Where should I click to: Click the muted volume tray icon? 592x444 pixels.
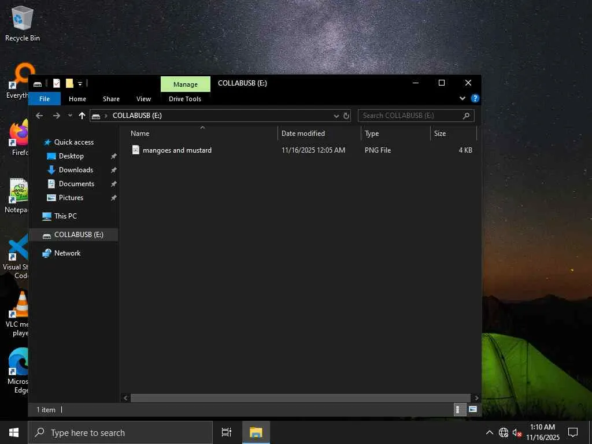coord(517,432)
